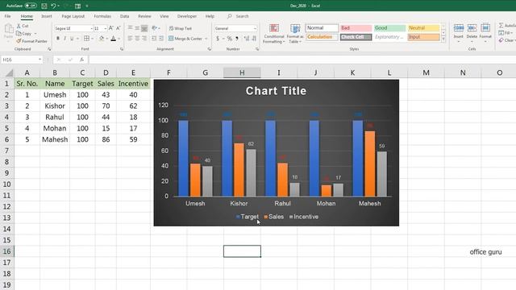Click Increase Decimal icon
Viewport: 516px width, 290px height.
pyautogui.click(x=247, y=39)
